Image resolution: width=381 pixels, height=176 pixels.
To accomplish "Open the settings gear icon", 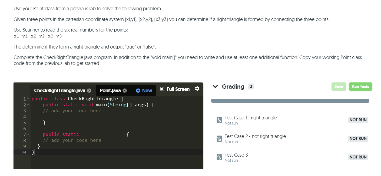I will pyautogui.click(x=197, y=89).
